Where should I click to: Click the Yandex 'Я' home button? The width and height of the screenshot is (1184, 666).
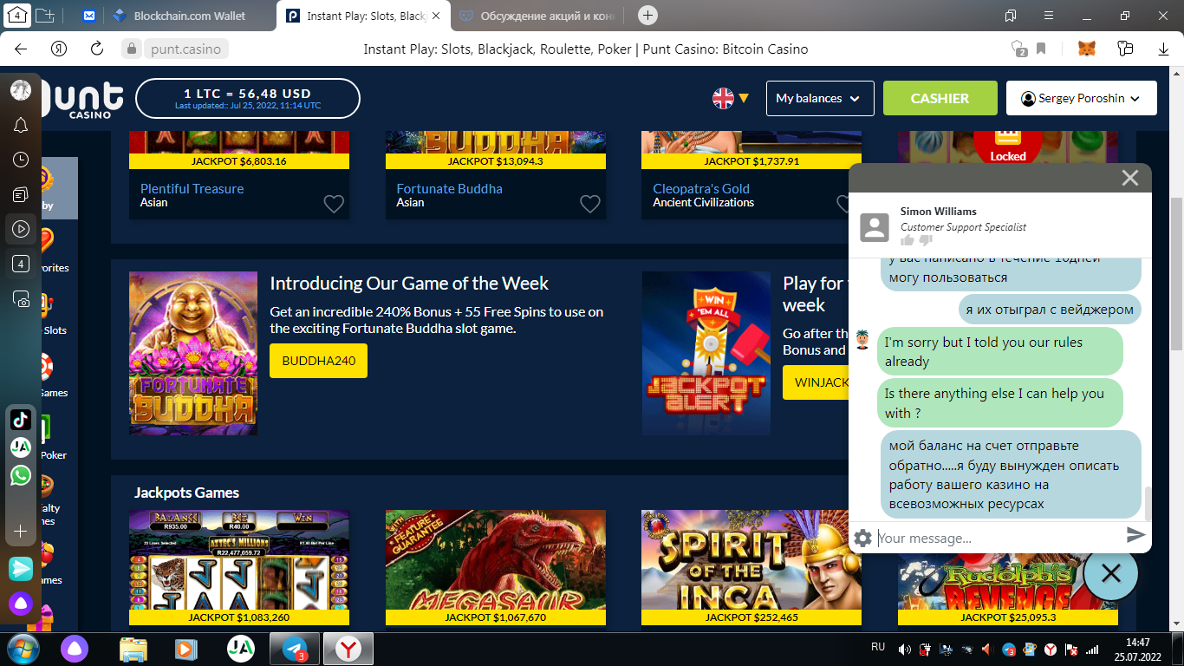(x=59, y=49)
